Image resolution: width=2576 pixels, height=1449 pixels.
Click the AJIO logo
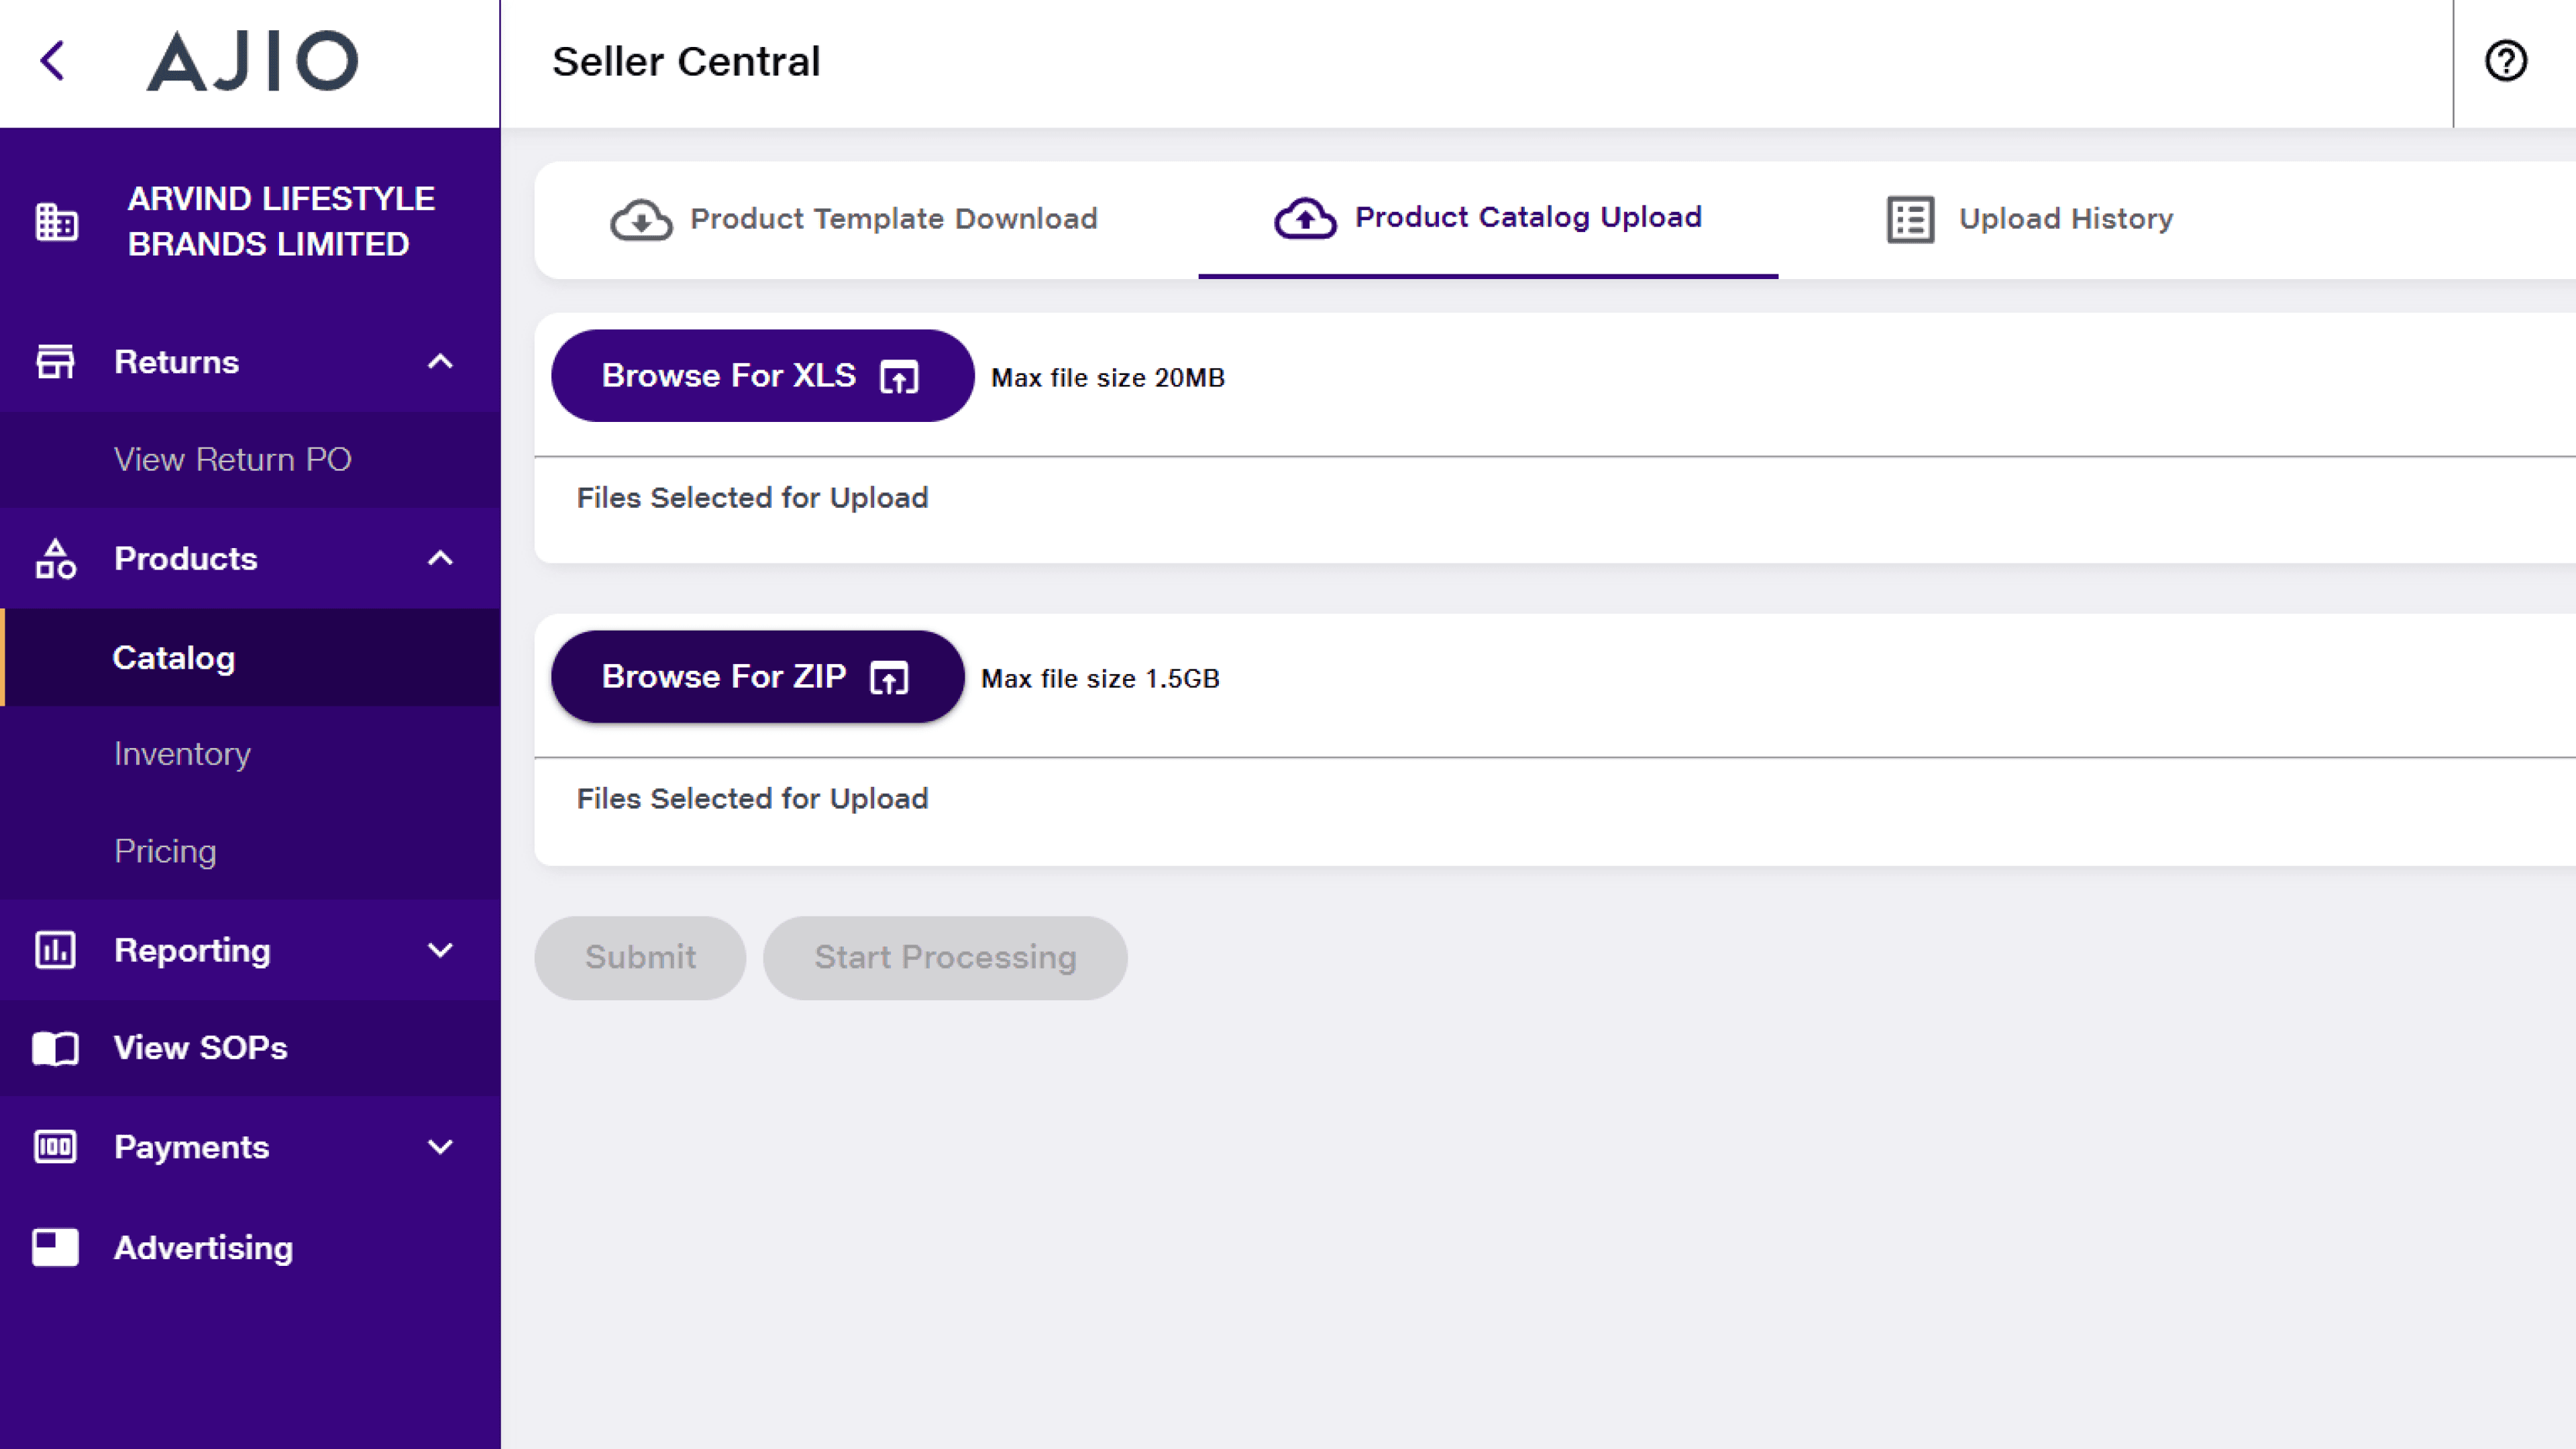point(252,61)
